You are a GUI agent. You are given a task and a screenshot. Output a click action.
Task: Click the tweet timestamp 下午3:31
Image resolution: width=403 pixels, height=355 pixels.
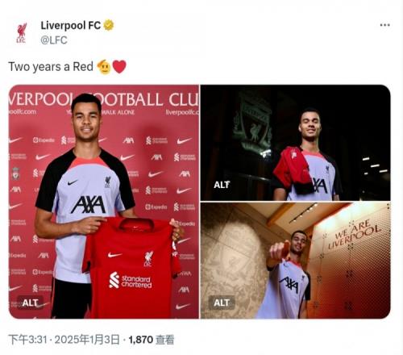[x=28, y=340]
